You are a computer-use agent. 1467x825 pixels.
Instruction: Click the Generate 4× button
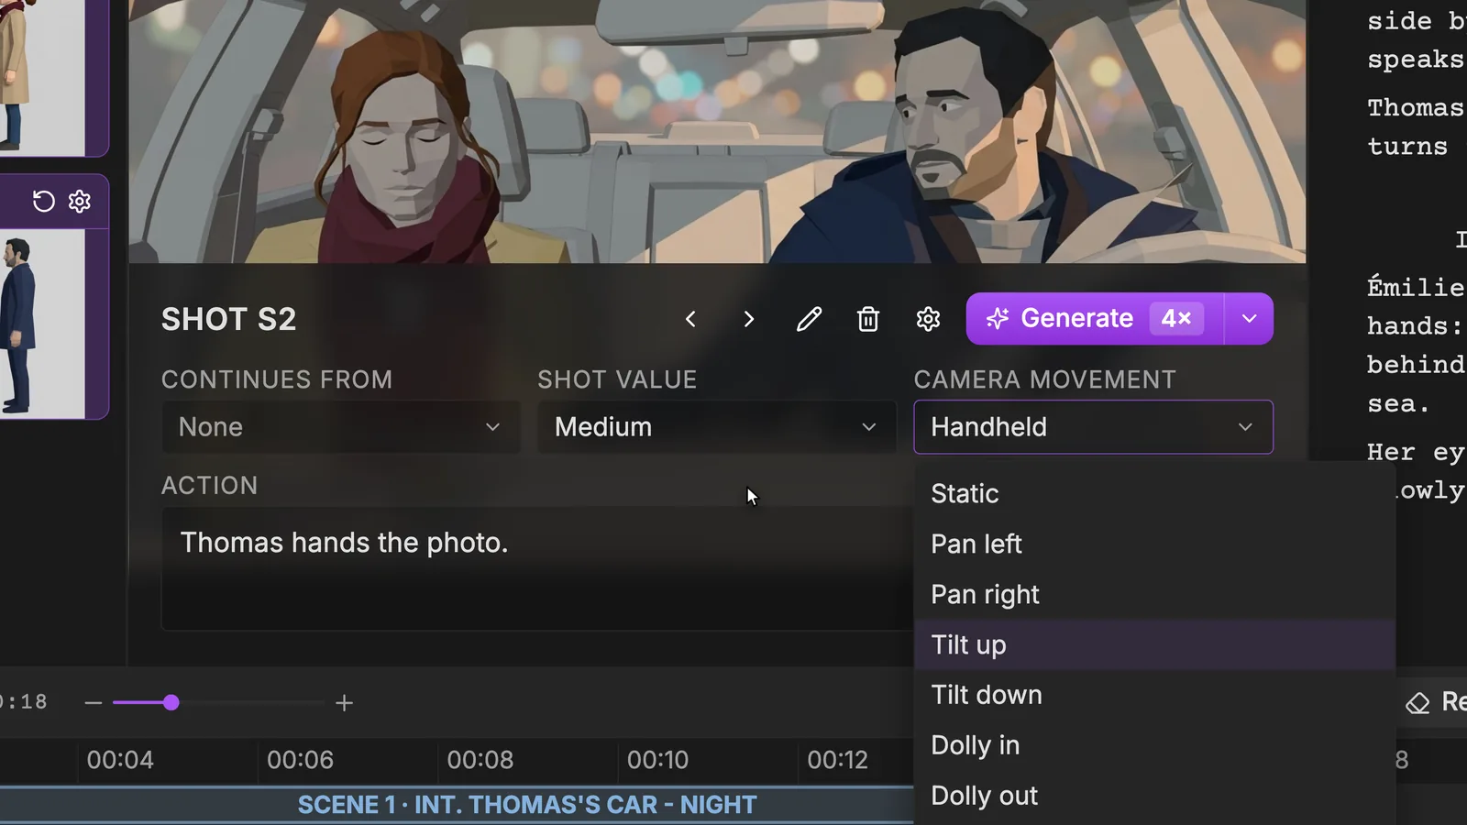pyautogui.click(x=1095, y=319)
